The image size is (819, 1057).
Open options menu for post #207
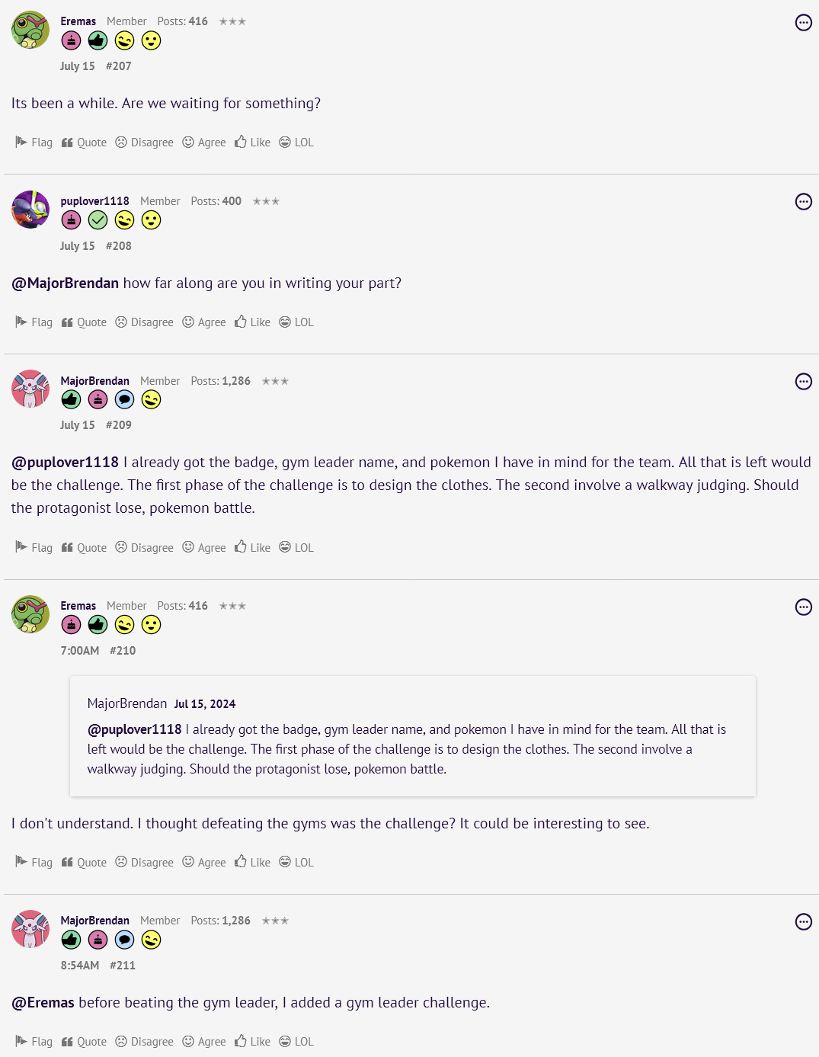click(x=803, y=23)
